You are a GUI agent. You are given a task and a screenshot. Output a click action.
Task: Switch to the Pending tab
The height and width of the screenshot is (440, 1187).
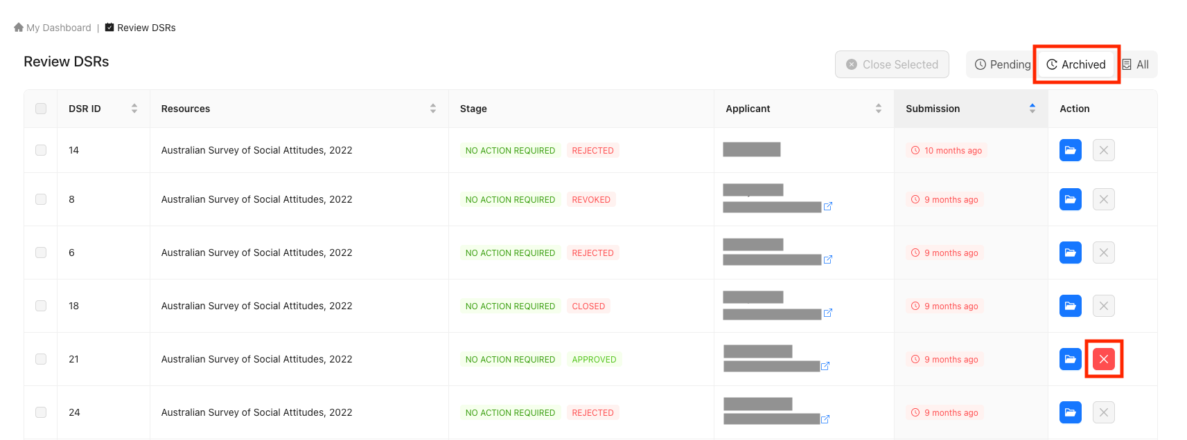[x=1003, y=64]
